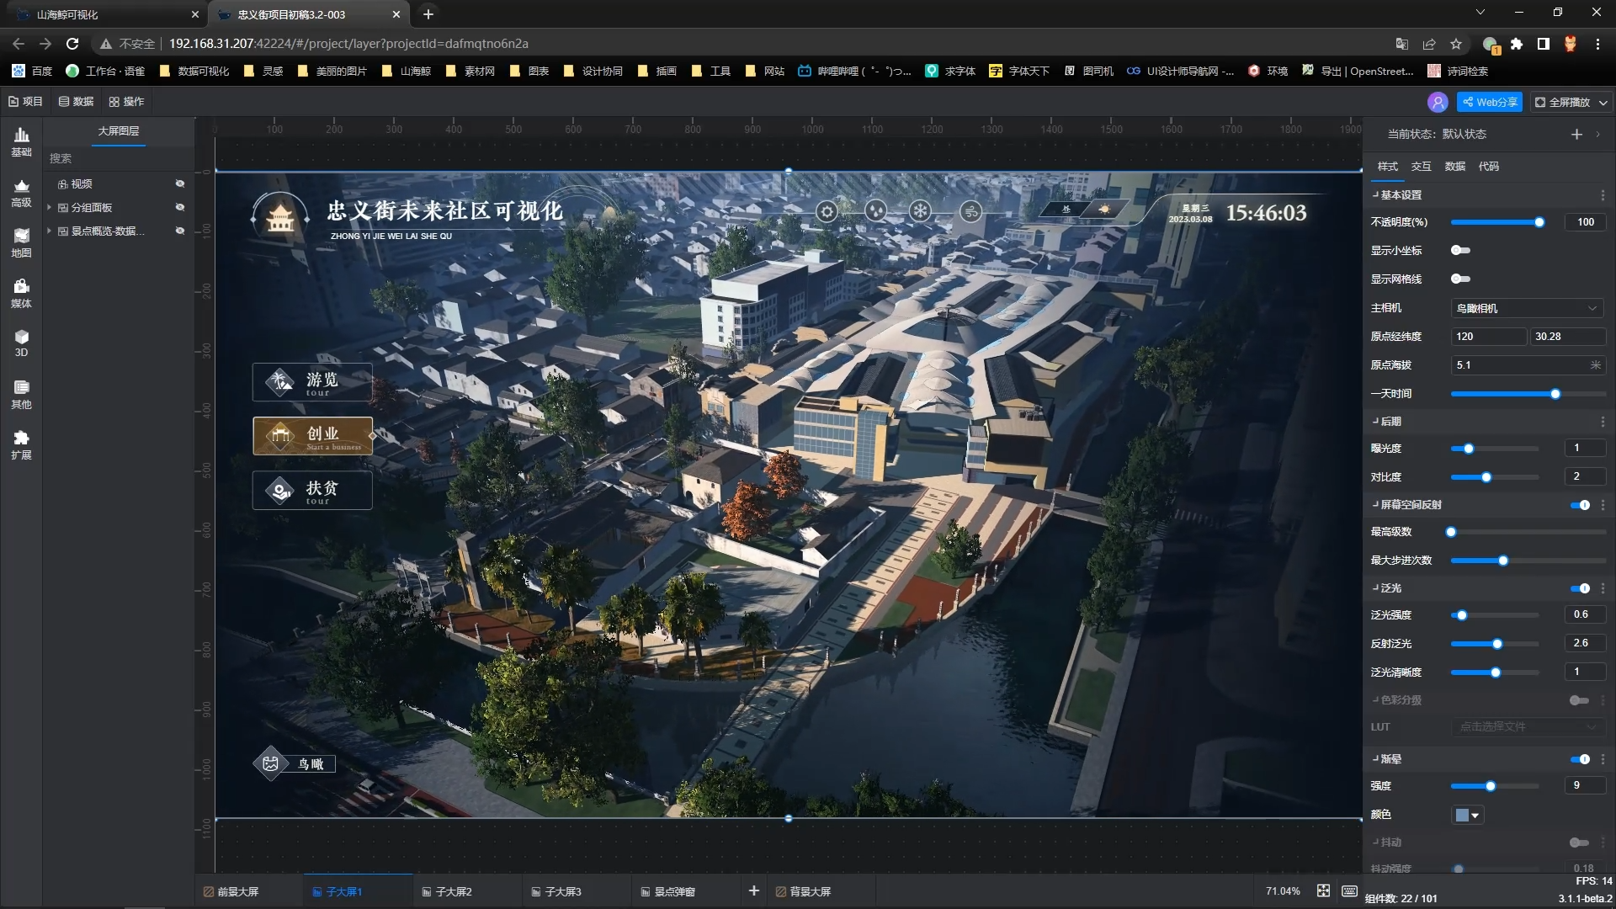Screen dimensions: 1616x909
Task: Click the plus icon to add a screen
Action: coord(753,890)
